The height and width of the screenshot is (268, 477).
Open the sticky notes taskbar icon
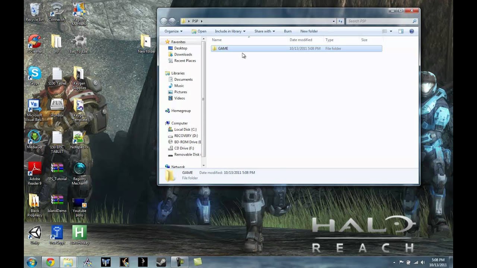[198, 262]
